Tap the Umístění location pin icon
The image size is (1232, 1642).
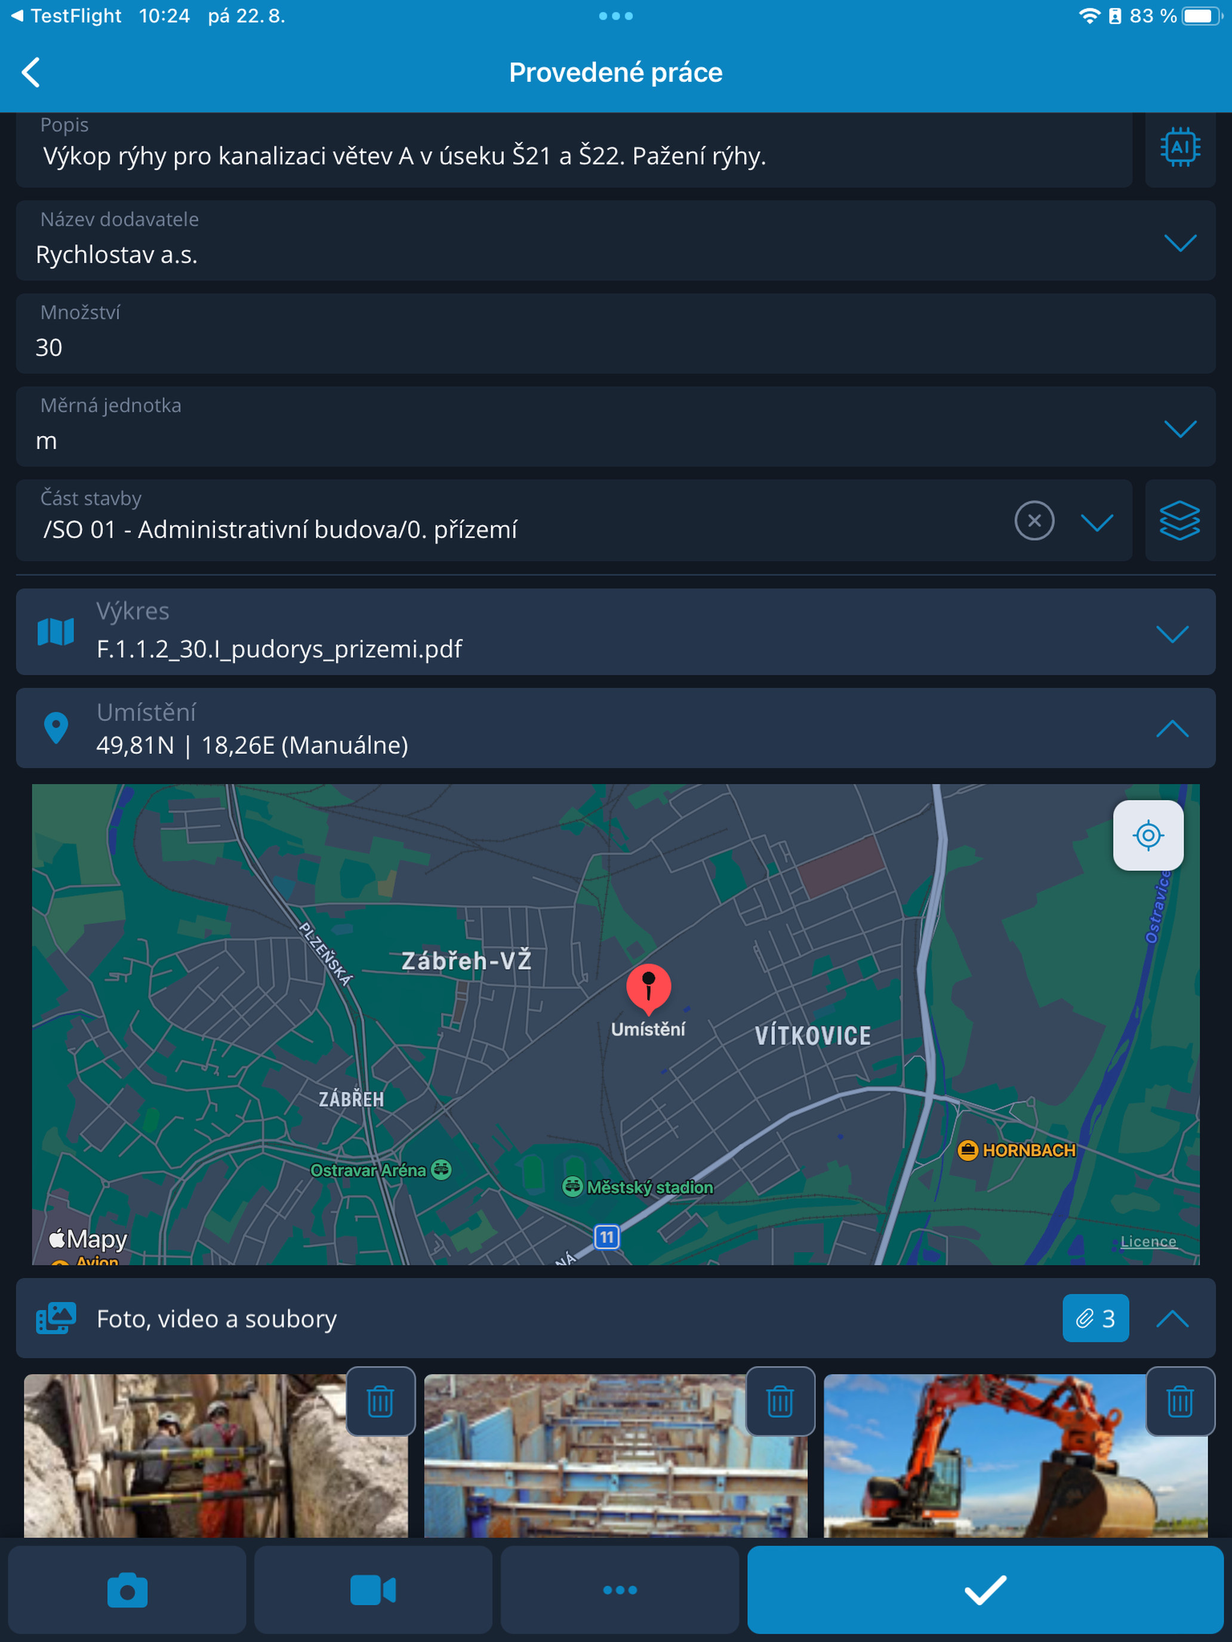tap(56, 728)
